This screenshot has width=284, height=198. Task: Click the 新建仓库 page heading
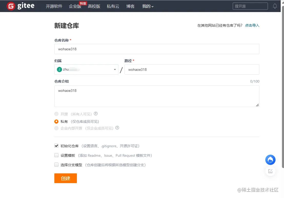pyautogui.click(x=67, y=26)
